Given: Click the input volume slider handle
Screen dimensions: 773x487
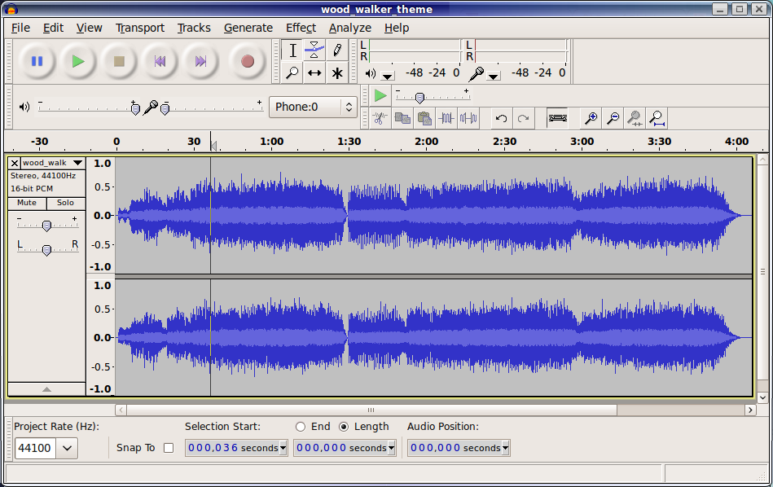Looking at the screenshot, I should tap(165, 108).
